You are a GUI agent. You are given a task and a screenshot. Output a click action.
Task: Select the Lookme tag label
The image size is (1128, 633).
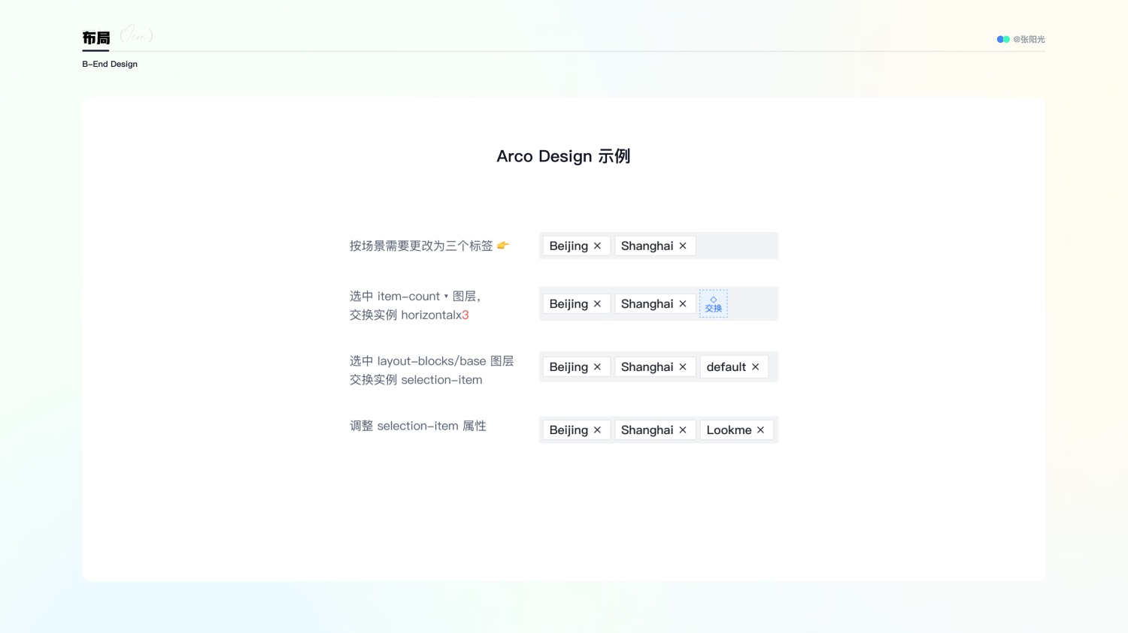coord(729,430)
